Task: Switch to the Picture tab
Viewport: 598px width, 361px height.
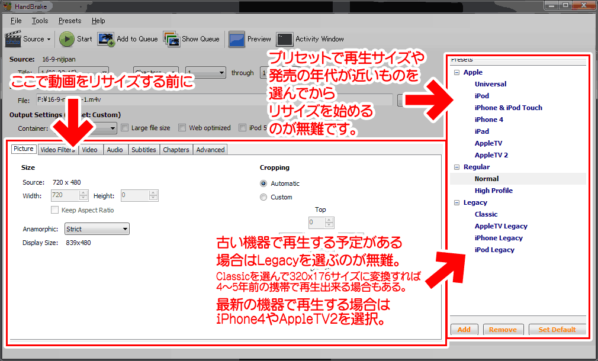Action: [24, 149]
